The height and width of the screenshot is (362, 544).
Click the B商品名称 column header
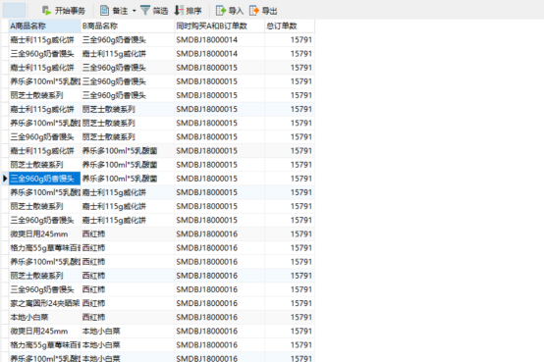coord(128,26)
